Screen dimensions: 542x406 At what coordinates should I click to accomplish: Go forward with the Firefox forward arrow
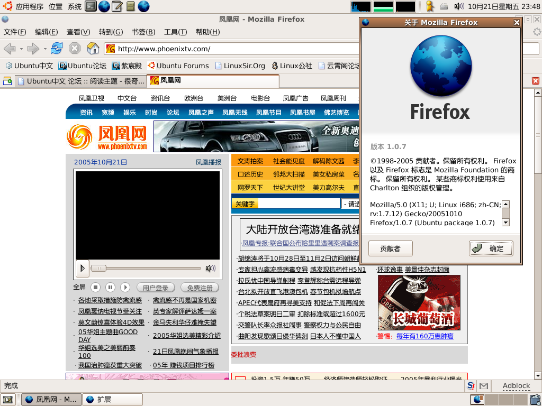[33, 49]
